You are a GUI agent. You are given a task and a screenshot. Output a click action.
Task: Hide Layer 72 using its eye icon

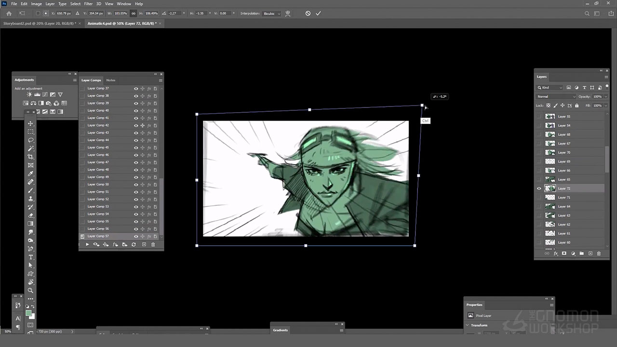(x=539, y=188)
